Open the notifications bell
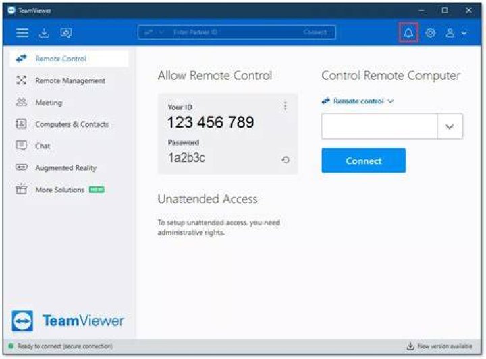Viewport: 486px width, 359px height. pos(408,32)
